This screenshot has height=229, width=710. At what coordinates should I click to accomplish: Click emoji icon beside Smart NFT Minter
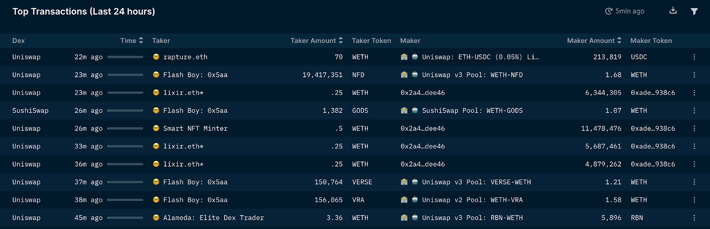pyautogui.click(x=156, y=128)
